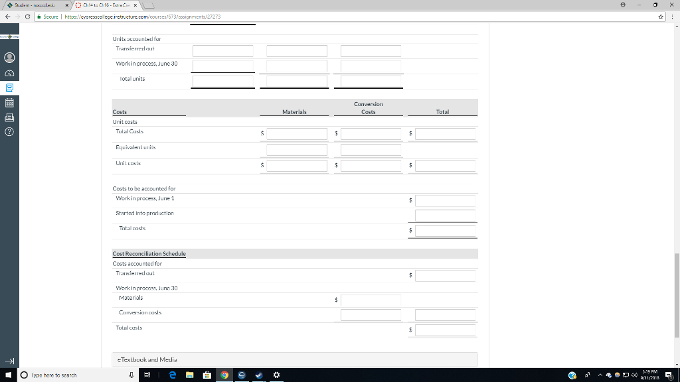This screenshot has width=680, height=382.
Task: Click Equivalent units Conversion Costs input
Action: [371, 149]
